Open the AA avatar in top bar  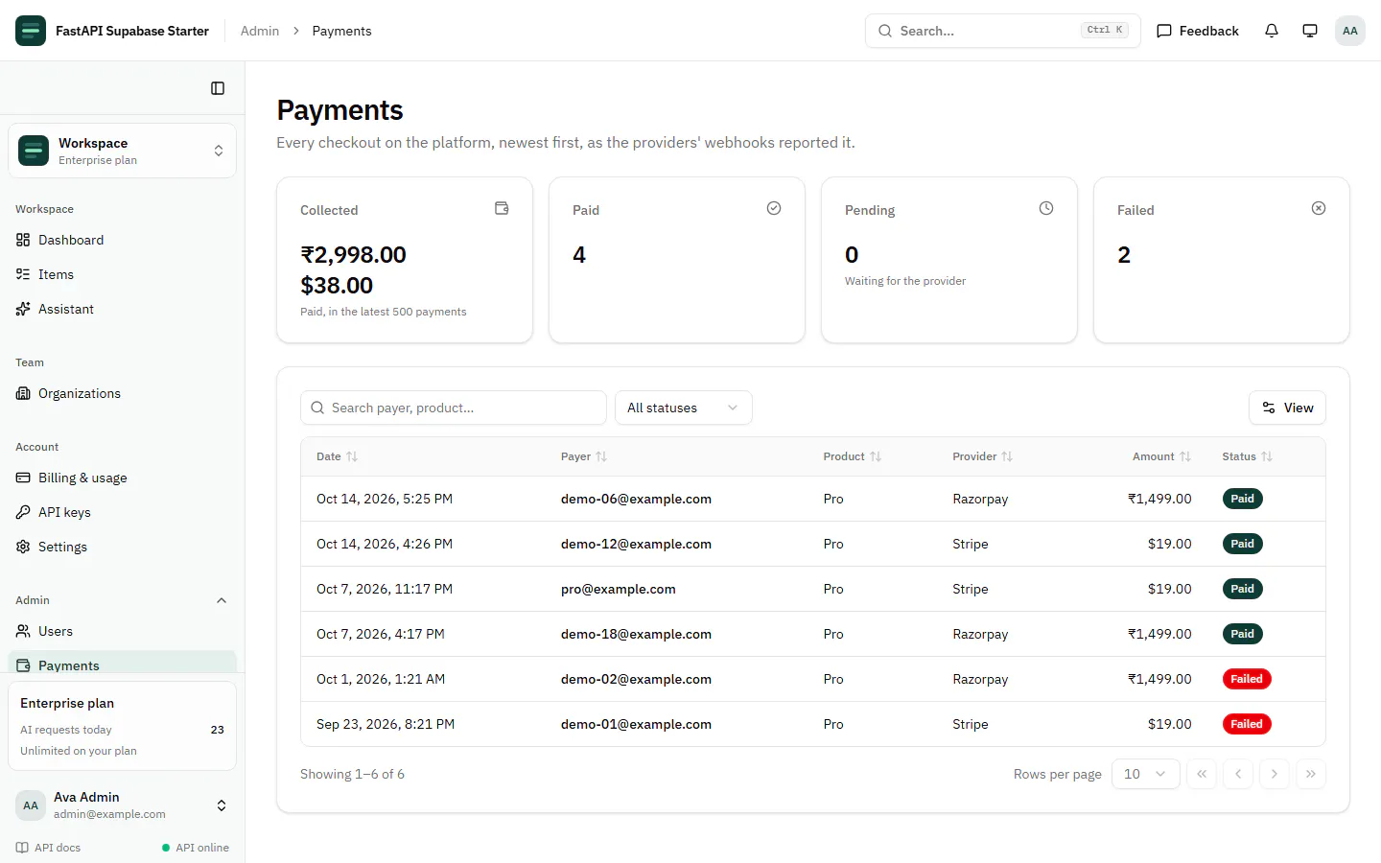click(1350, 31)
